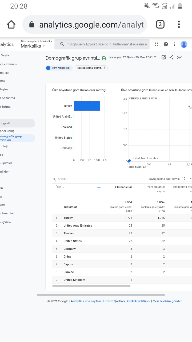Image resolution: width=192 pixels, height=342 pixels.
Task: Change rows per page dropdown from 10
Action: [x=187, y=178]
